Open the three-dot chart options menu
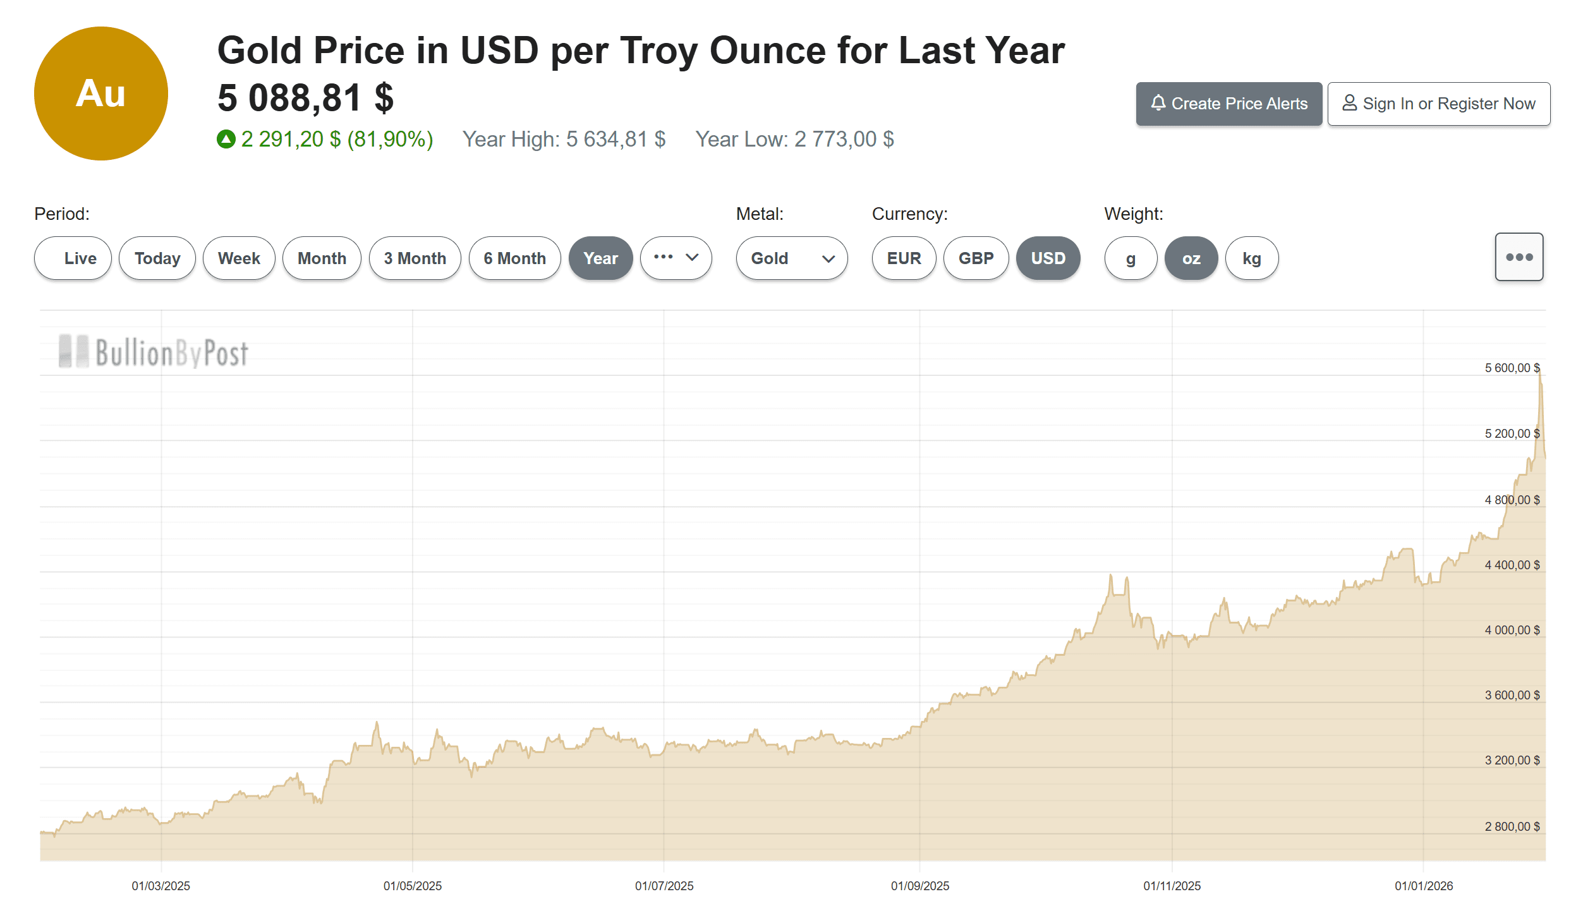The width and height of the screenshot is (1583, 906). (x=1519, y=257)
